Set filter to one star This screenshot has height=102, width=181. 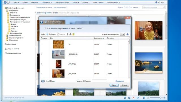(x=124, y=7)
